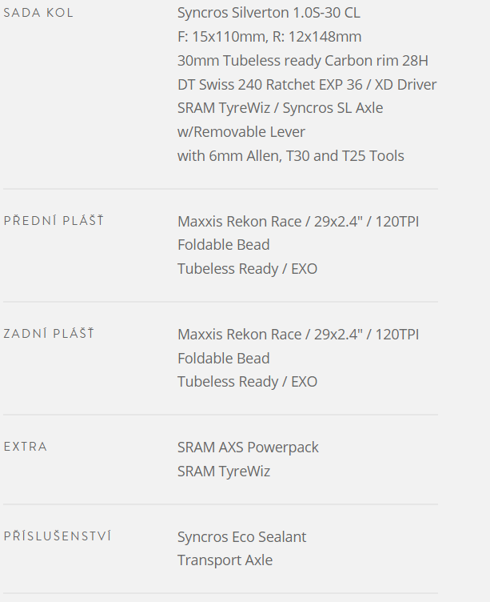
Task: Click SRAM TyreWiz in the EXTRA row
Action: pyautogui.click(x=224, y=471)
